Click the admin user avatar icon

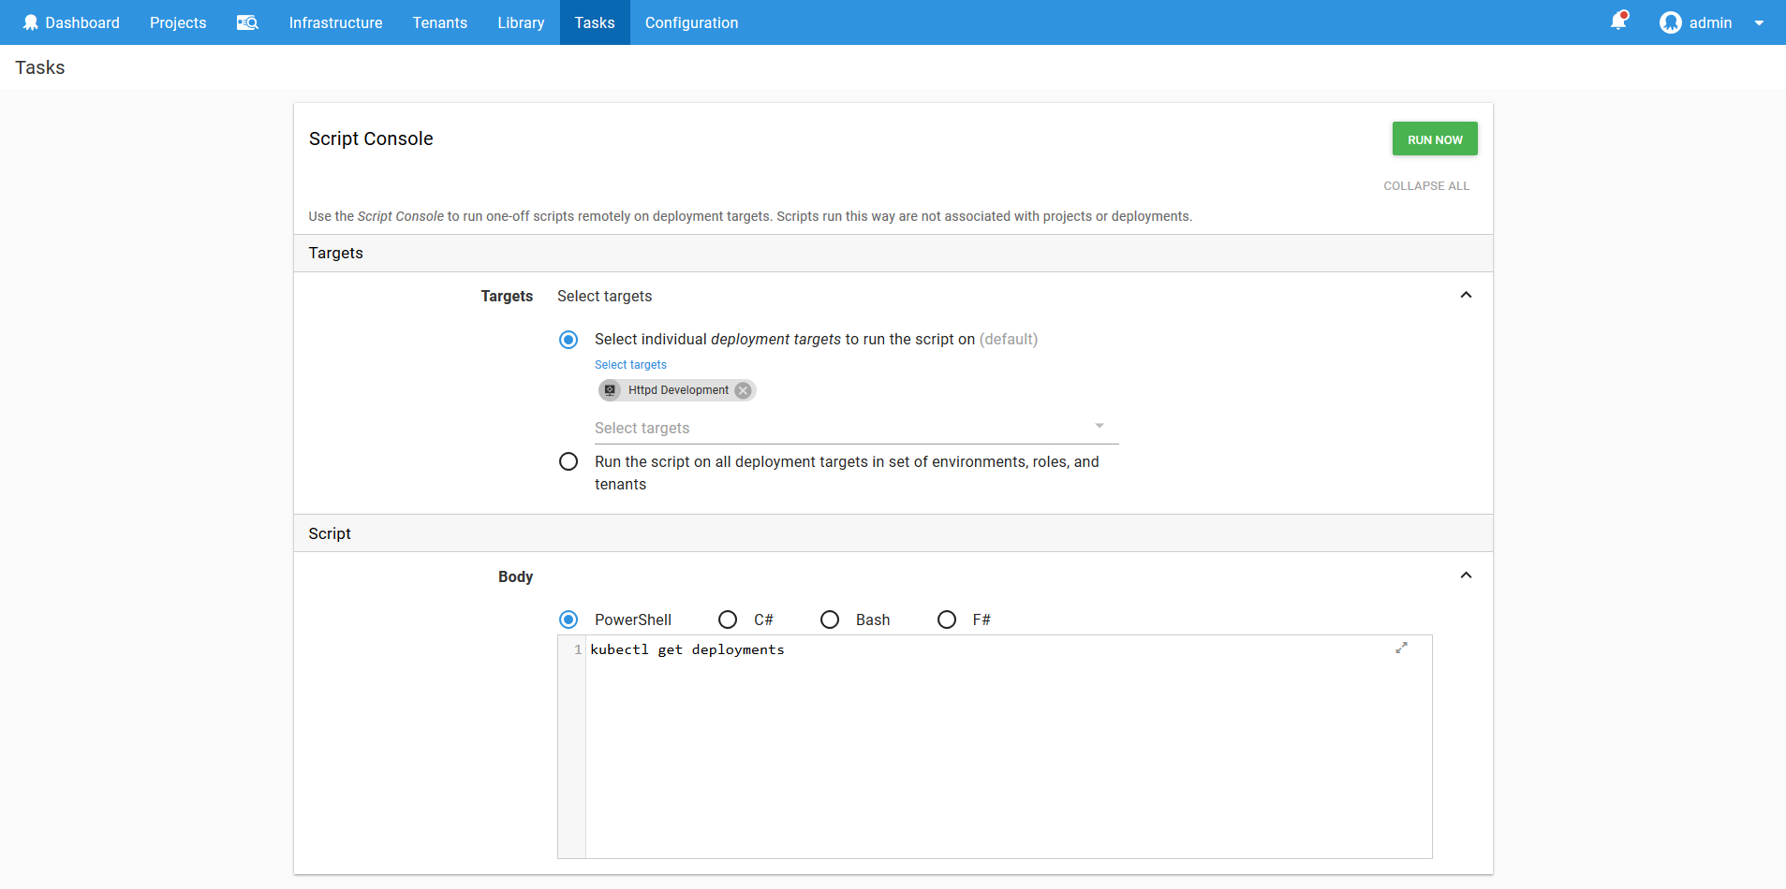coord(1670,22)
